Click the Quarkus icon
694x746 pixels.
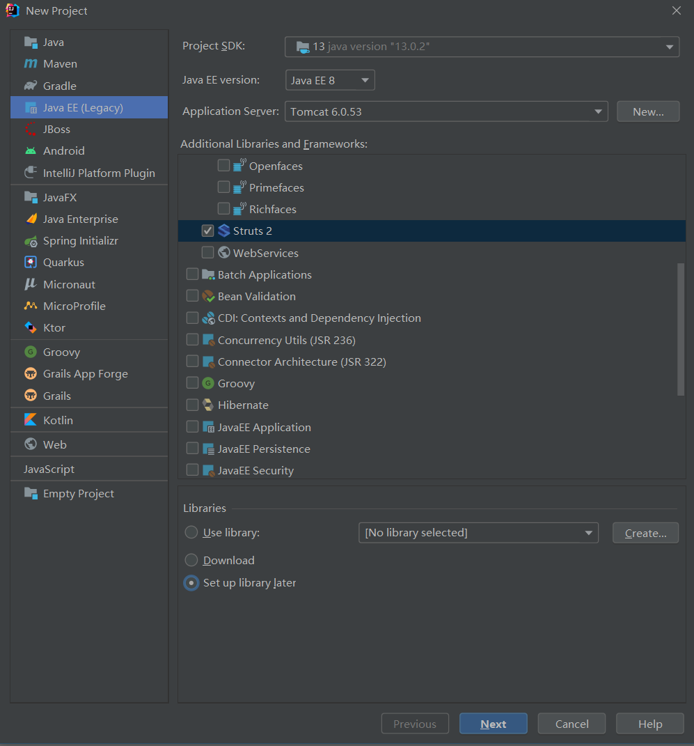pyautogui.click(x=31, y=262)
